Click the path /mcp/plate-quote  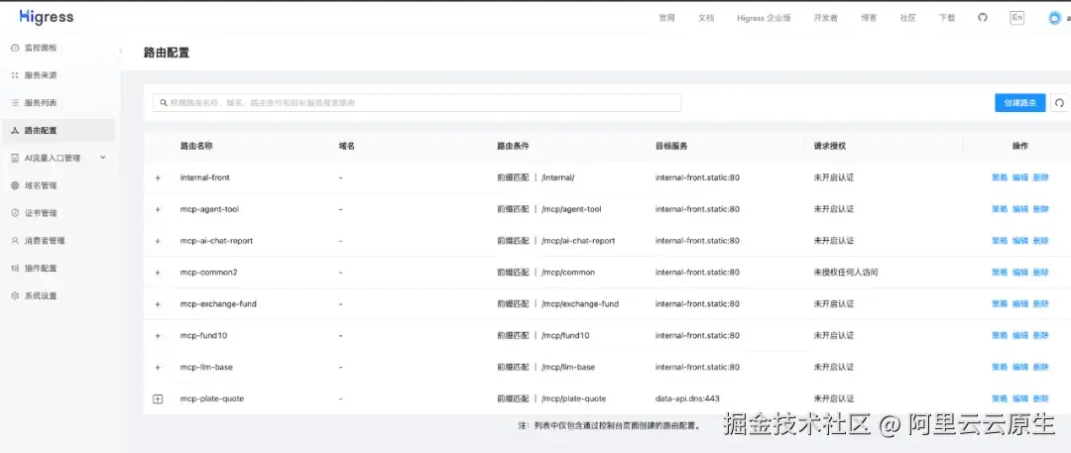573,399
